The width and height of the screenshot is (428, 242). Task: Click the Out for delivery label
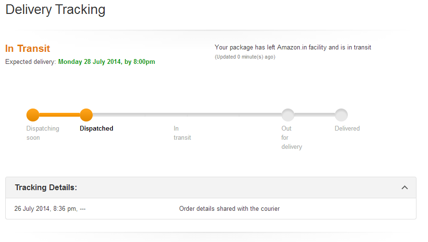[291, 137]
